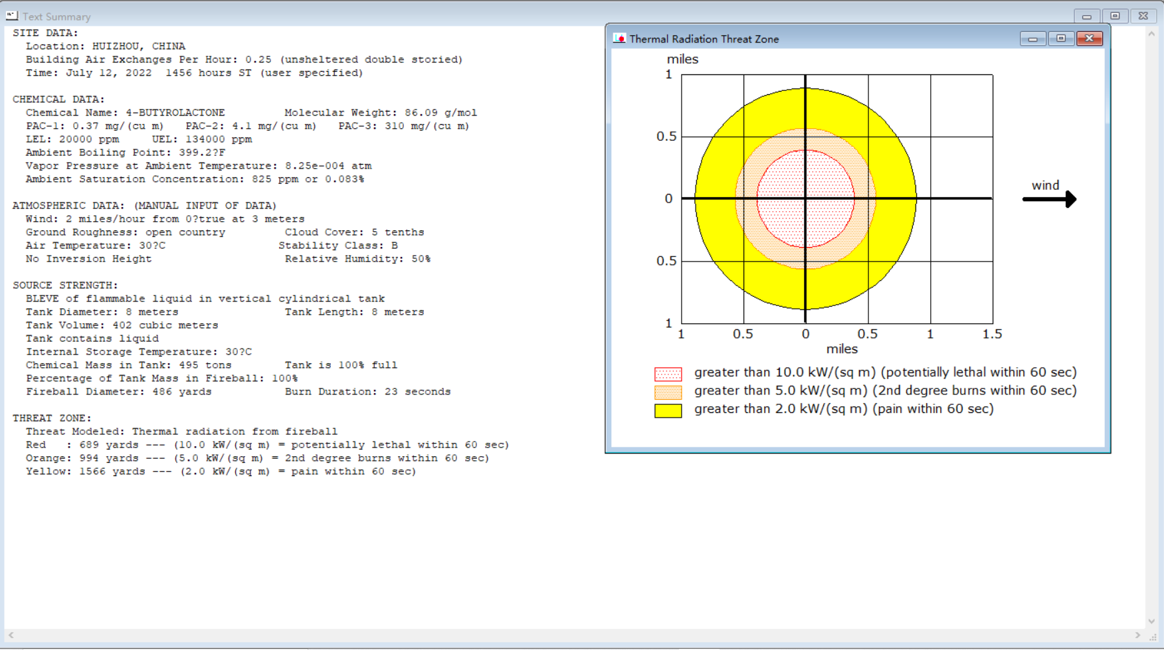Click the Thermal Radiation Threat Zone title bar text
This screenshot has width=1164, height=650.
[x=704, y=39]
